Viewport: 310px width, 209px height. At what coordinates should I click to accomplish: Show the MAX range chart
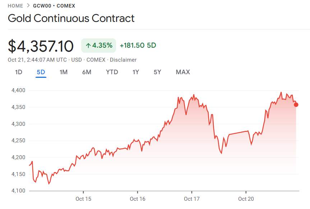183,72
